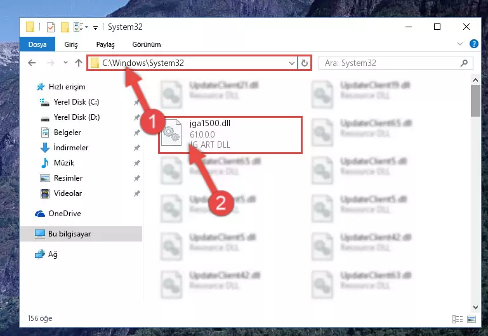Expand the ribbon with the chevron

pos(460,44)
